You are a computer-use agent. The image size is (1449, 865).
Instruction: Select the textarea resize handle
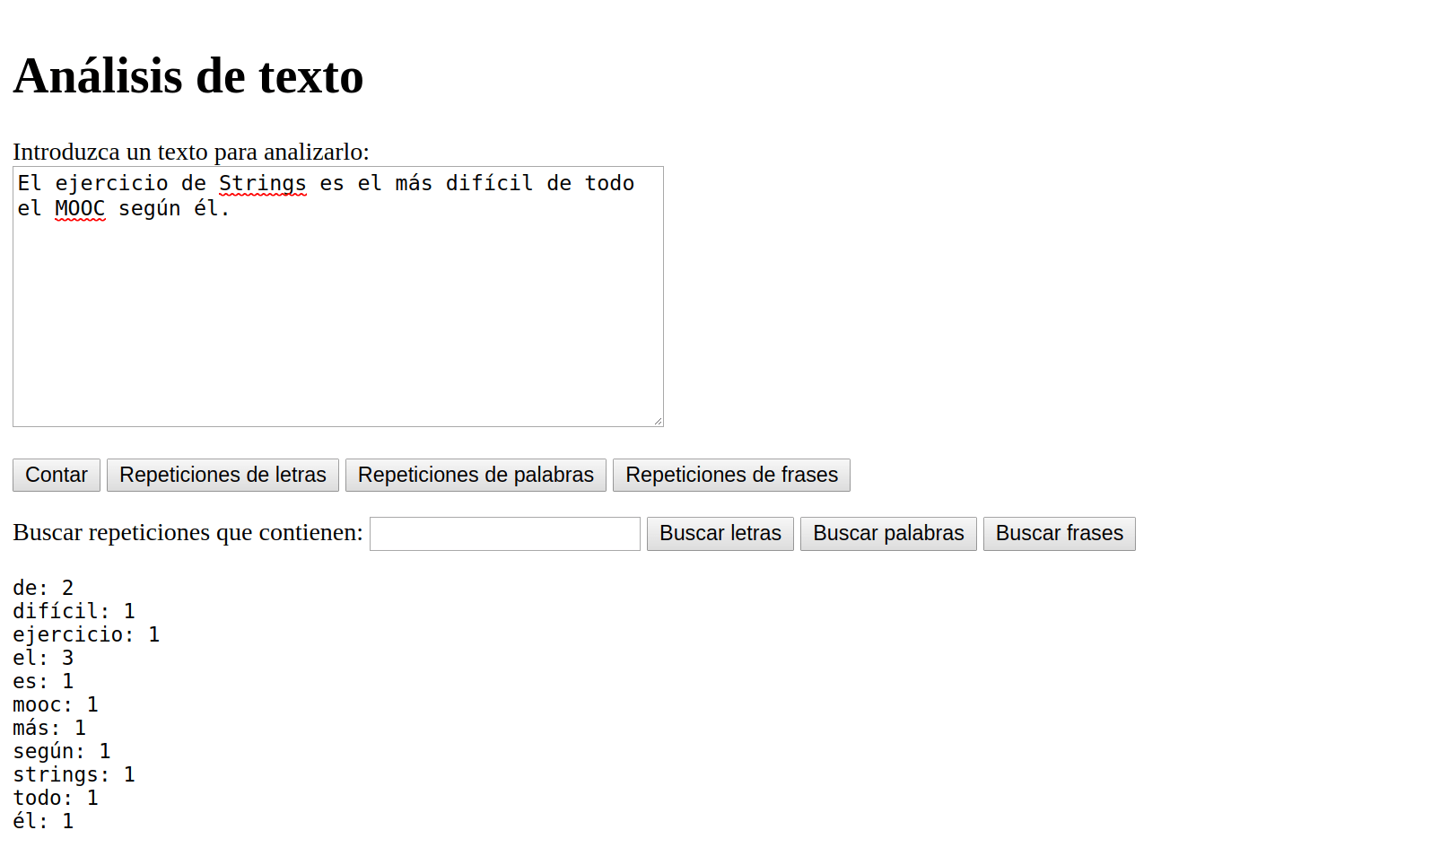[658, 421]
